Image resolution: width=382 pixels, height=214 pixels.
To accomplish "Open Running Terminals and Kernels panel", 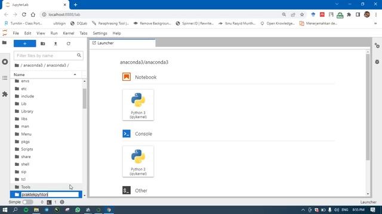I will (x=5, y=62).
